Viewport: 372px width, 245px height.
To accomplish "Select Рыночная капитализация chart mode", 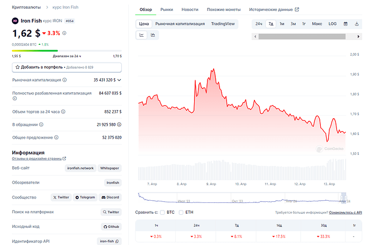I will click(180, 24).
